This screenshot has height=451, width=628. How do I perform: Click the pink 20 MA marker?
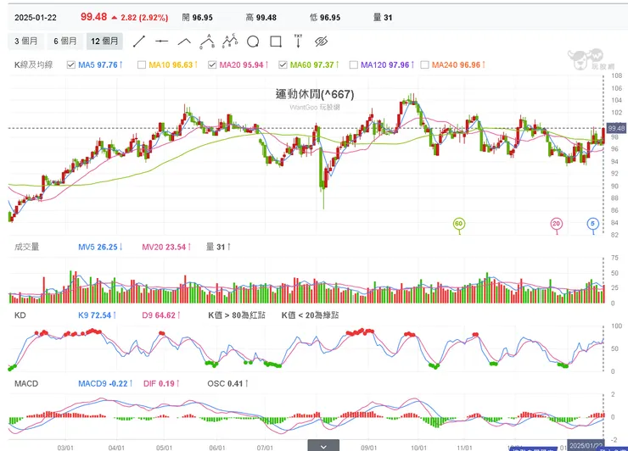click(x=557, y=224)
